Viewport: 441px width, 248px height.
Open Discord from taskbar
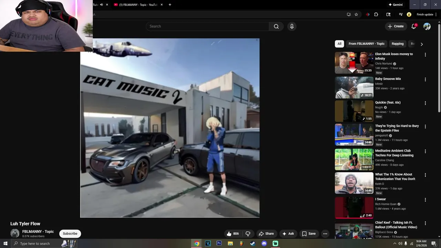[x=264, y=244]
